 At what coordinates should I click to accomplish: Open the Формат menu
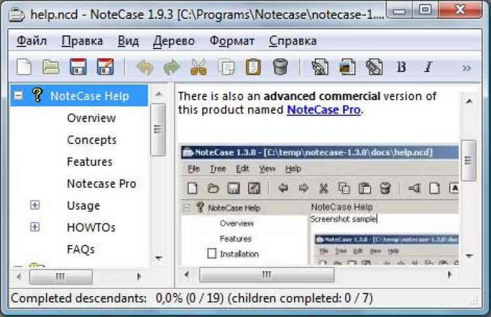tap(232, 41)
